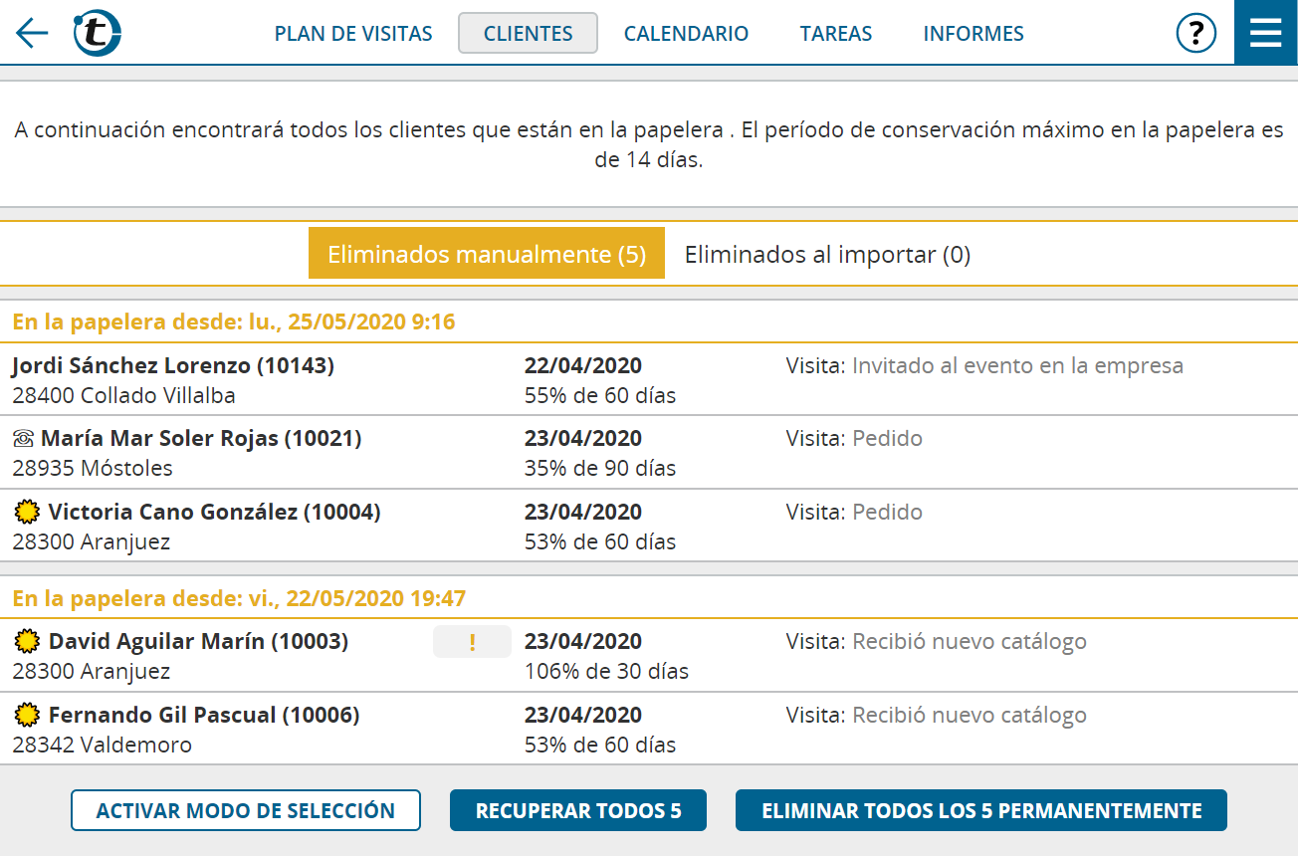The height and width of the screenshot is (856, 1298).
Task: Click Invitado al evento en la empresa
Action: 1017,365
